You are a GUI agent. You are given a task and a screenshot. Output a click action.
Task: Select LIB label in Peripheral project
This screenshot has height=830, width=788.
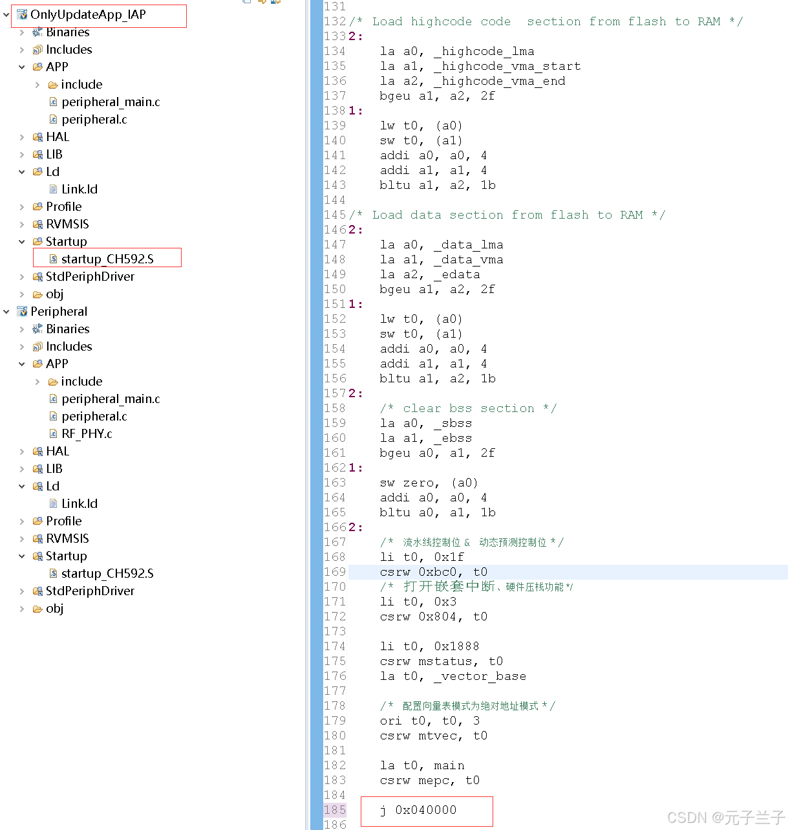pos(54,468)
